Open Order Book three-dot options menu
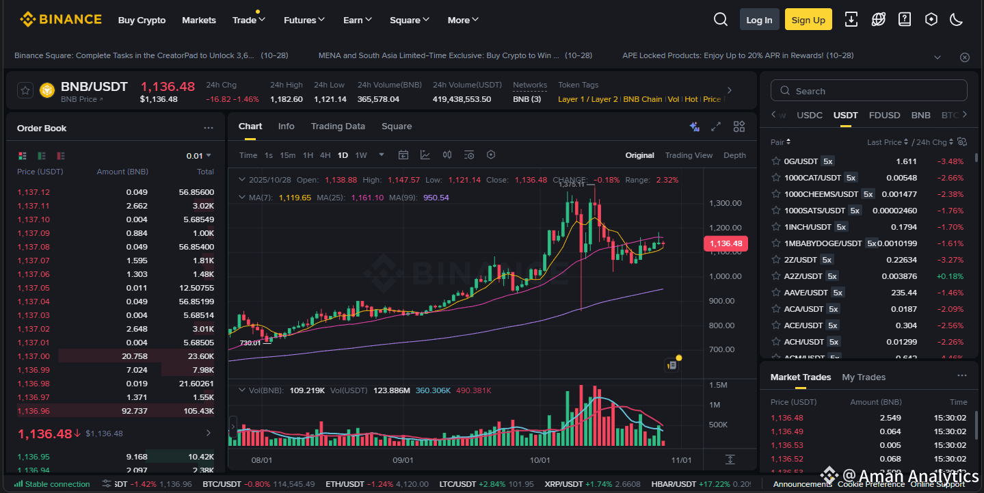 209,128
